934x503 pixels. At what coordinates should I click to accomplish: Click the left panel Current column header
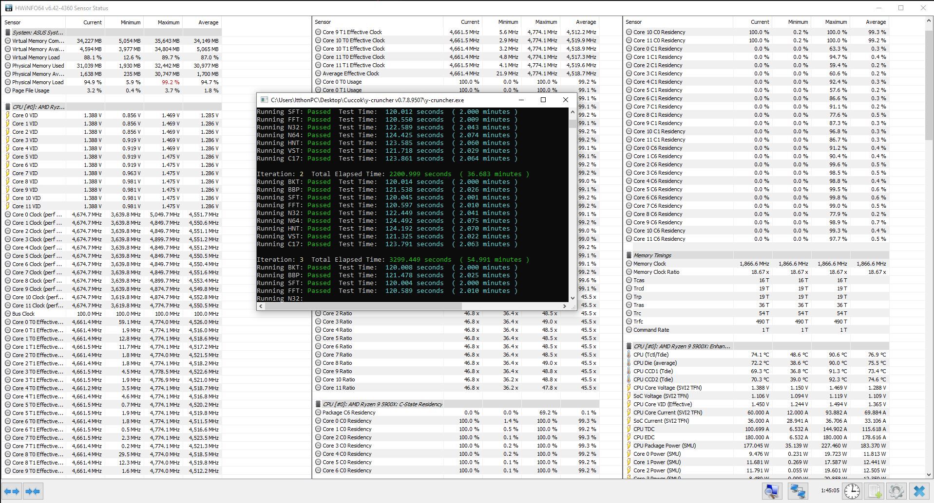85,22
